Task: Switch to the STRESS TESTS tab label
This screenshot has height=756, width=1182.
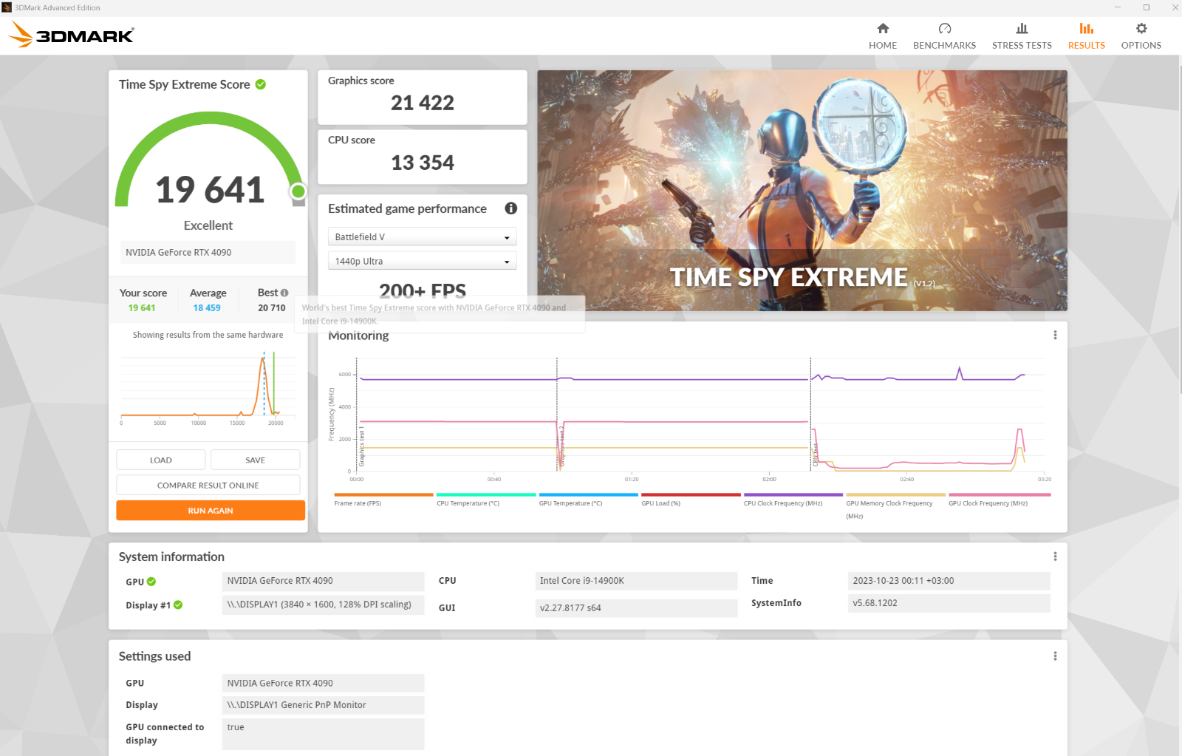Action: coord(1022,45)
